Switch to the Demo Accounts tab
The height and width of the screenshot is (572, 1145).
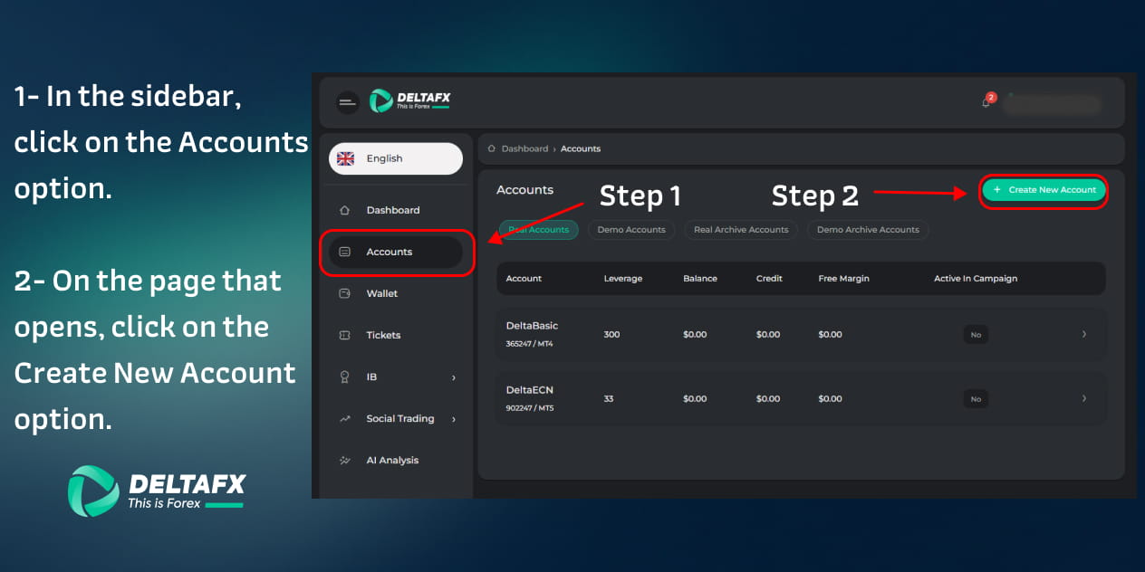click(x=631, y=230)
